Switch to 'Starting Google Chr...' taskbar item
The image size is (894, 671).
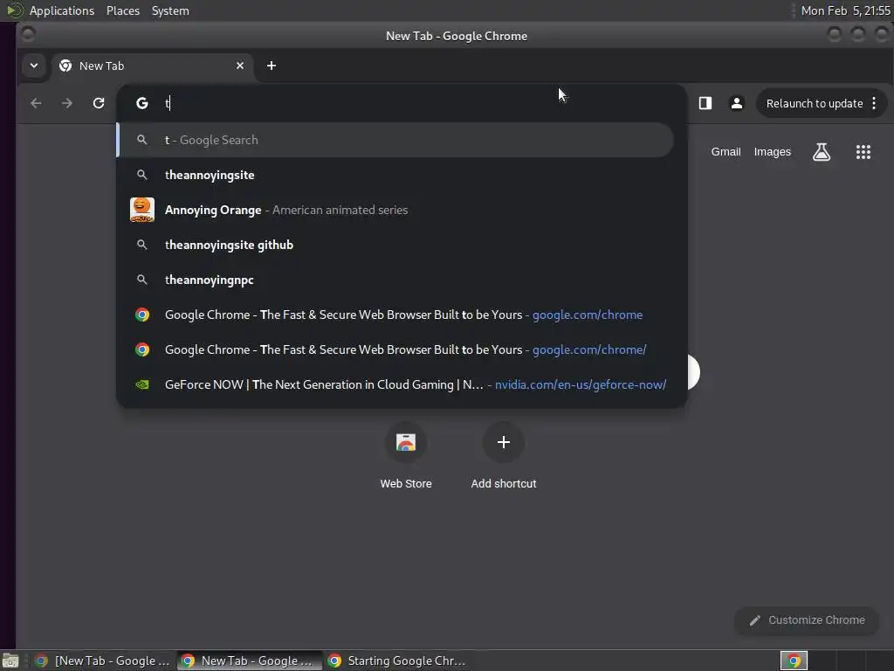click(397, 661)
